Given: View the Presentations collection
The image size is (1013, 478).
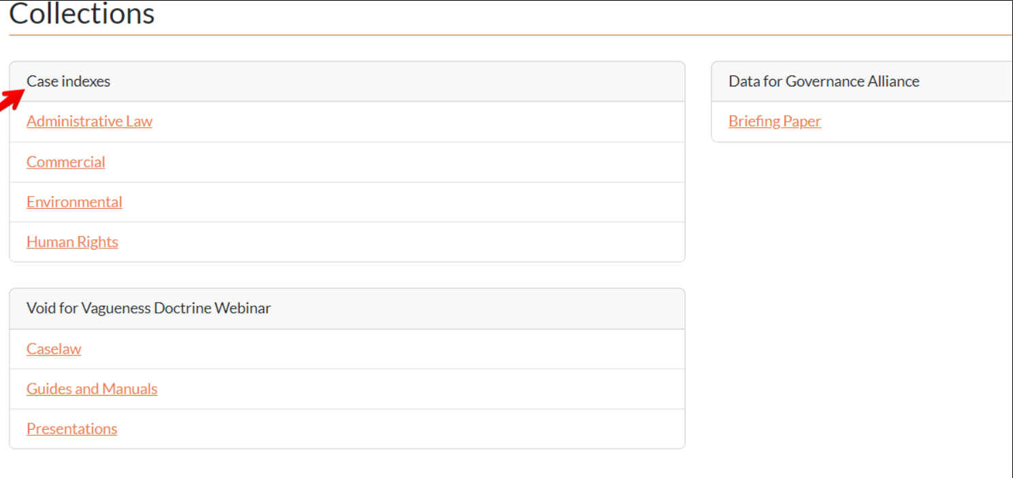Looking at the screenshot, I should [x=71, y=429].
